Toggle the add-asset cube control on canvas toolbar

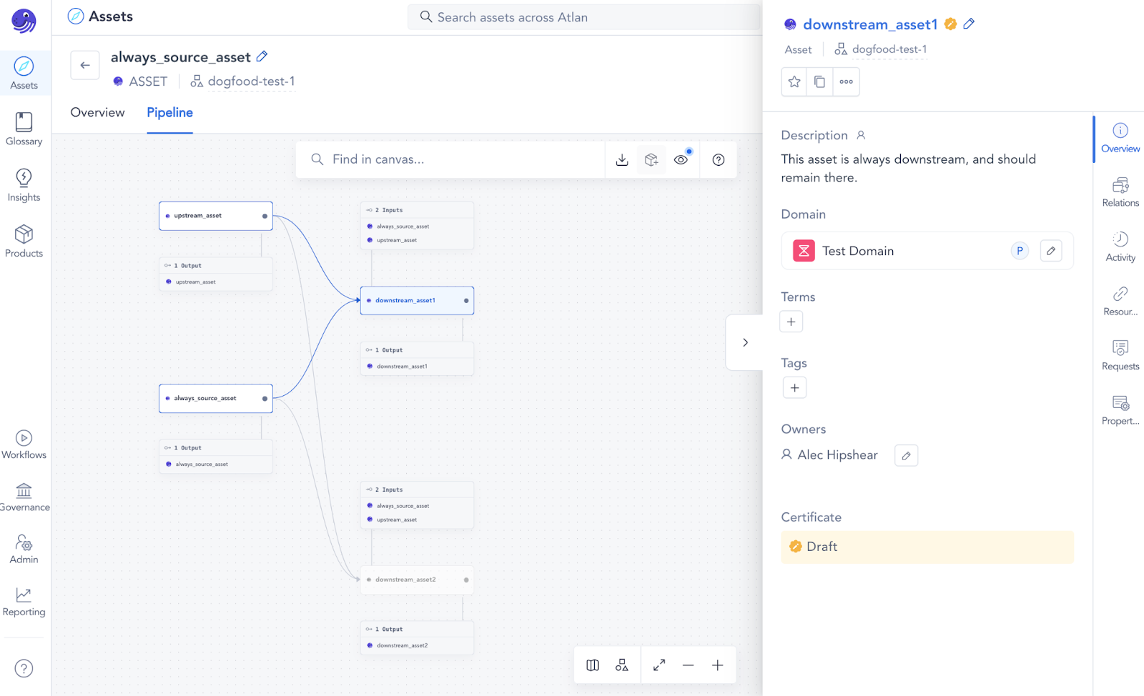coord(651,159)
